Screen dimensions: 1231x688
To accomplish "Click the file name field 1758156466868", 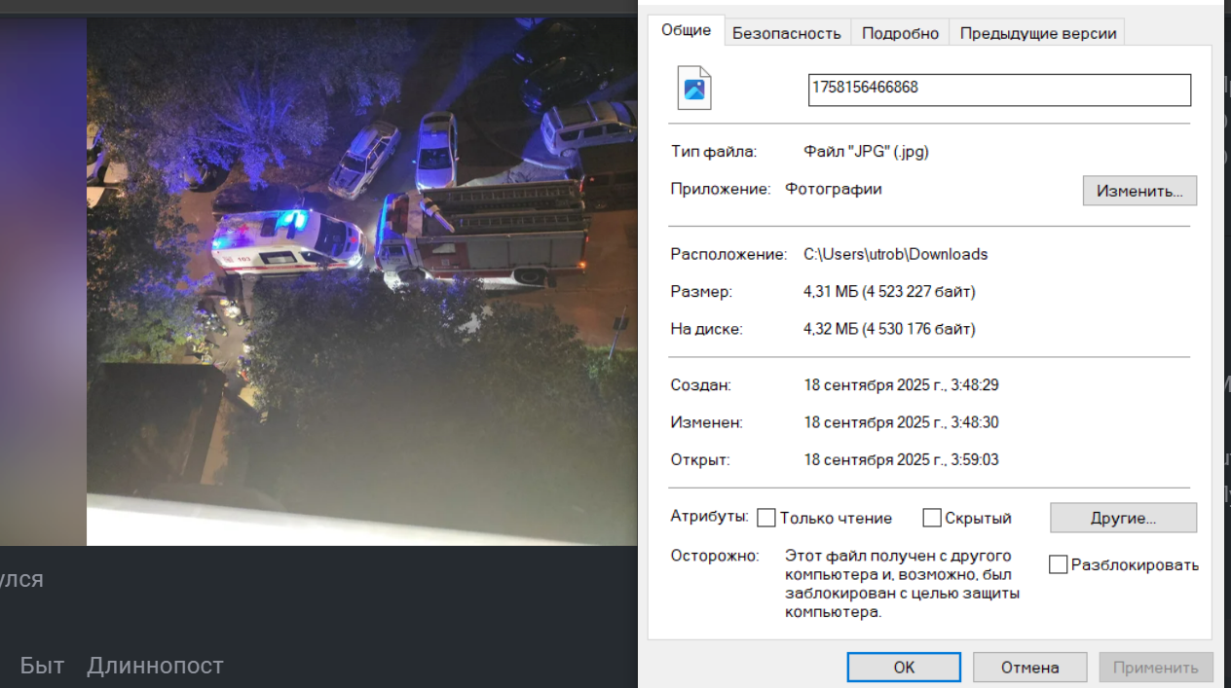I will tap(999, 90).
